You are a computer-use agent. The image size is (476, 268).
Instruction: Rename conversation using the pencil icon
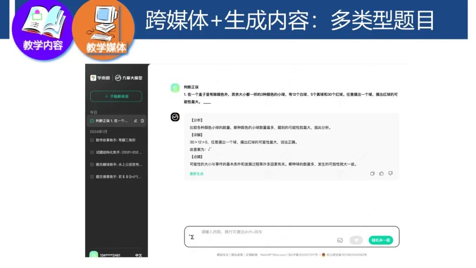pos(136,121)
